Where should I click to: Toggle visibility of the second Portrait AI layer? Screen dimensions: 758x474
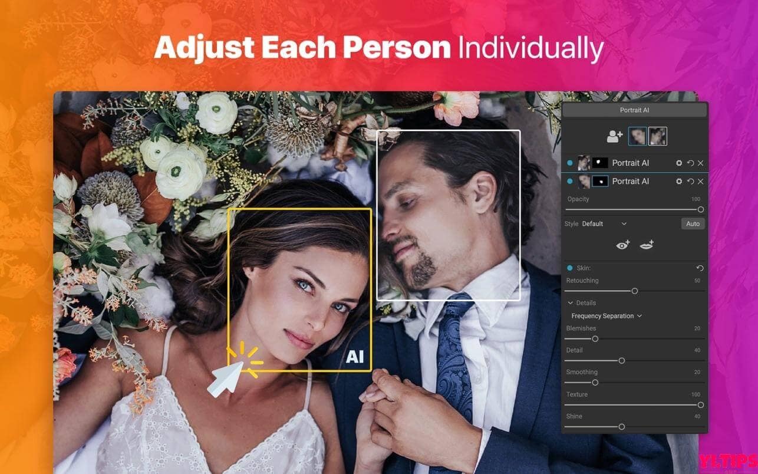[570, 180]
